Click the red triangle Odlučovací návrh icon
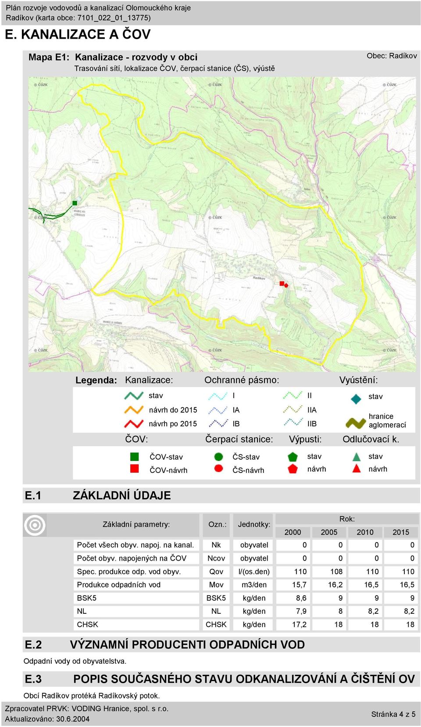 point(357,468)
